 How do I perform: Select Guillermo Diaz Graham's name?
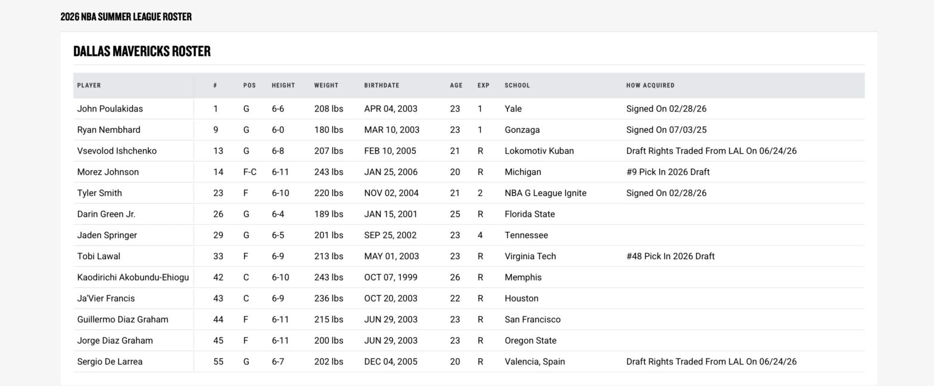(x=123, y=320)
